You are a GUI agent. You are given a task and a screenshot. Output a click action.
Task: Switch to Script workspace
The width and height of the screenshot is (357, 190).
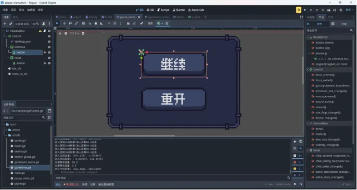click(163, 10)
